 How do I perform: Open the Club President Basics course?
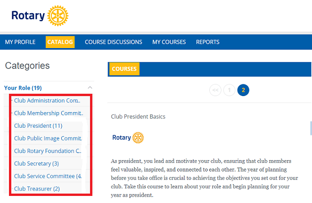point(138,116)
